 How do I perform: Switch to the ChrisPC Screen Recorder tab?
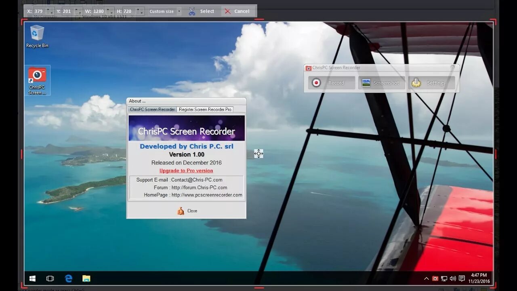click(152, 110)
